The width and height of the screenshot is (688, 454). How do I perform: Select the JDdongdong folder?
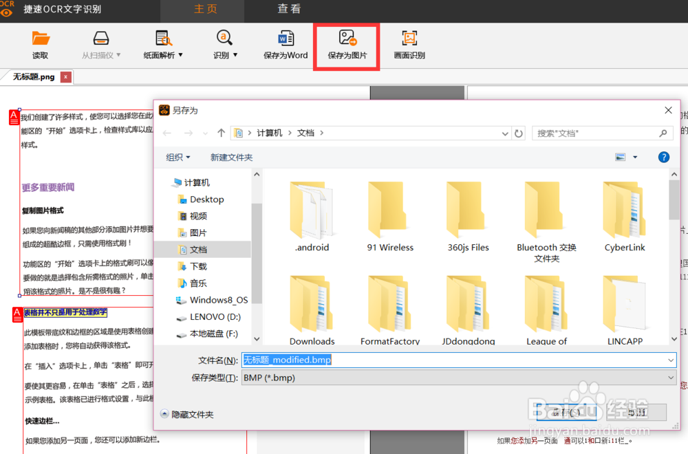click(468, 310)
